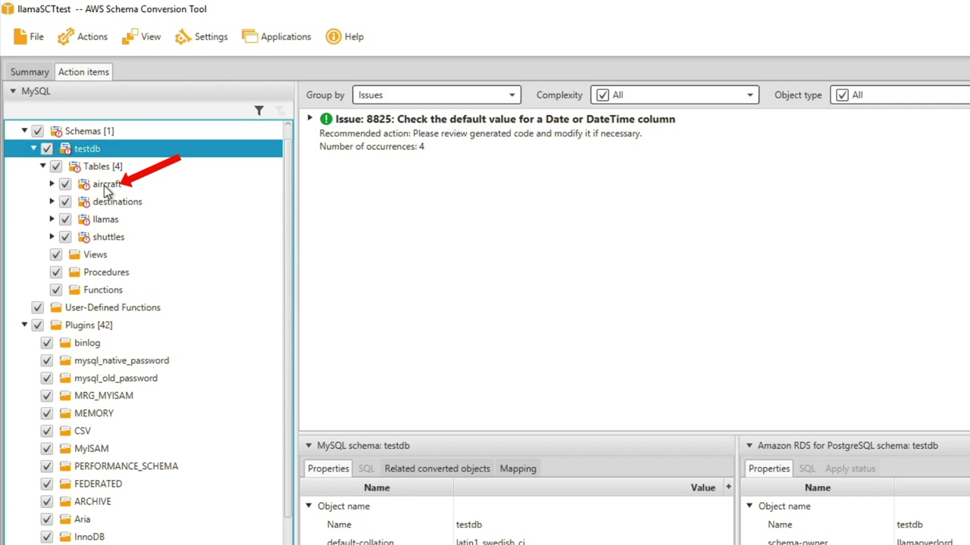Open the Related converted objects tab

437,469
